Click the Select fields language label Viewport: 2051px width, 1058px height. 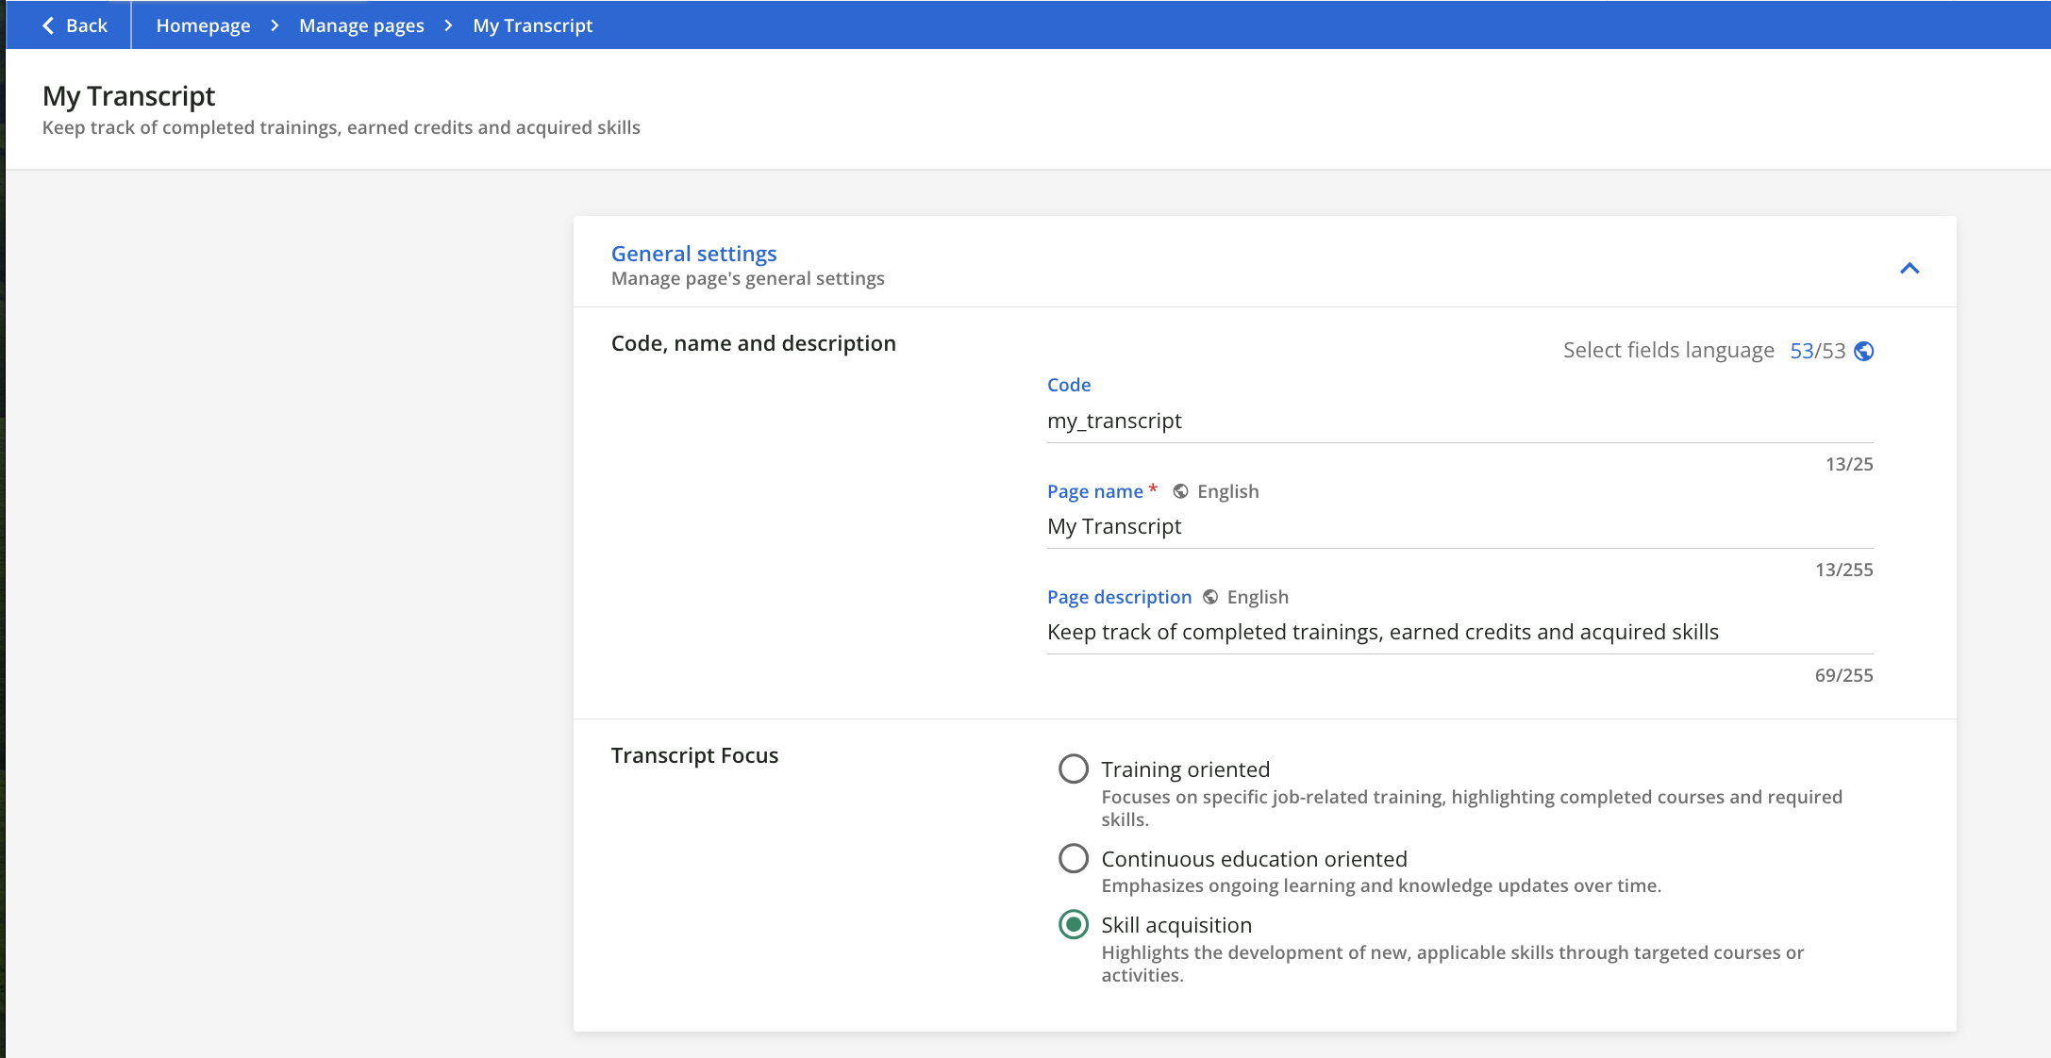coord(1668,351)
